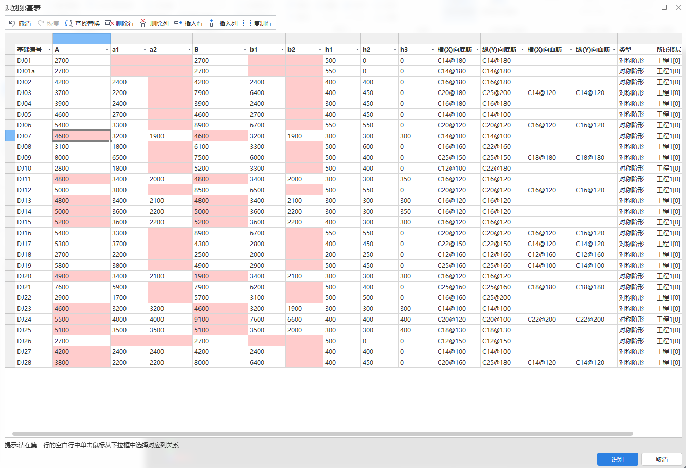686x468 pixels.
Task: Click the 所属楼层 column header
Action: (669, 50)
